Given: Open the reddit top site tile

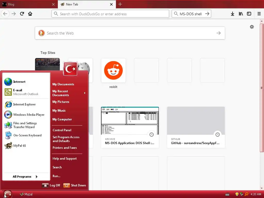Looking at the screenshot, I should (x=113, y=70).
